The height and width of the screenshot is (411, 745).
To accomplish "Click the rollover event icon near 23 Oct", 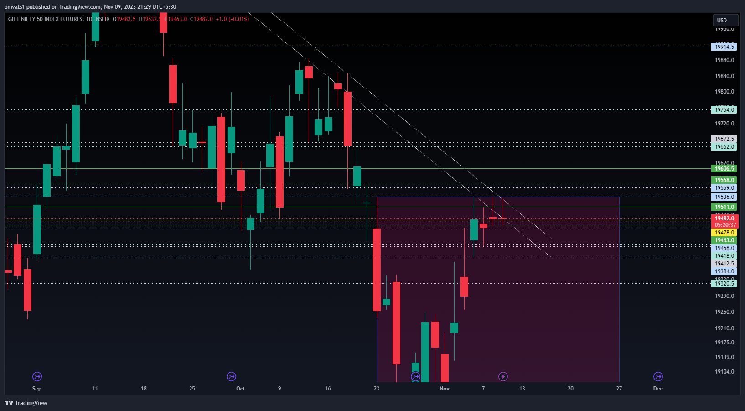I will [415, 376].
